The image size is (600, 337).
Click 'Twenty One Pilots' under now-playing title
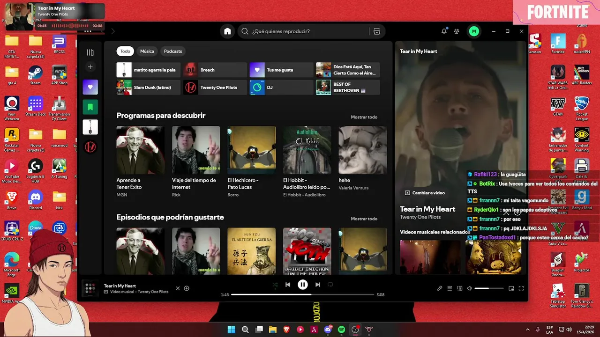tap(420, 217)
